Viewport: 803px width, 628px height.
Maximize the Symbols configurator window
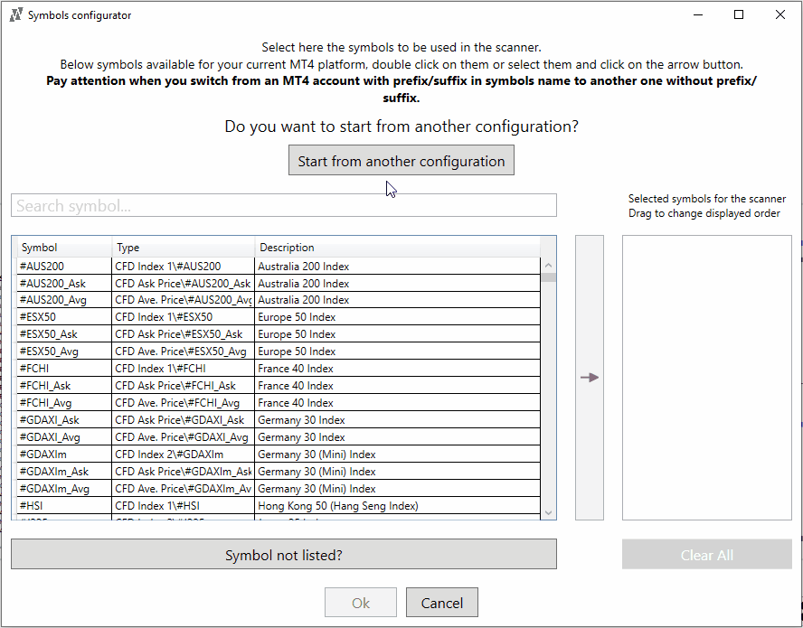tap(739, 14)
